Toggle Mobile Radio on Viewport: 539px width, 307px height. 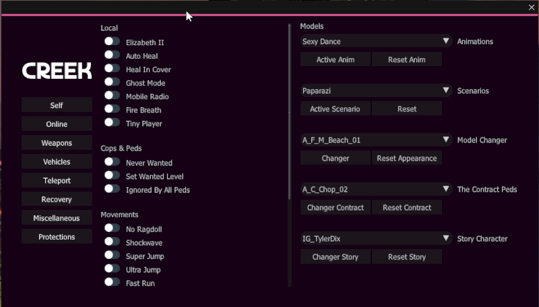pyautogui.click(x=112, y=95)
